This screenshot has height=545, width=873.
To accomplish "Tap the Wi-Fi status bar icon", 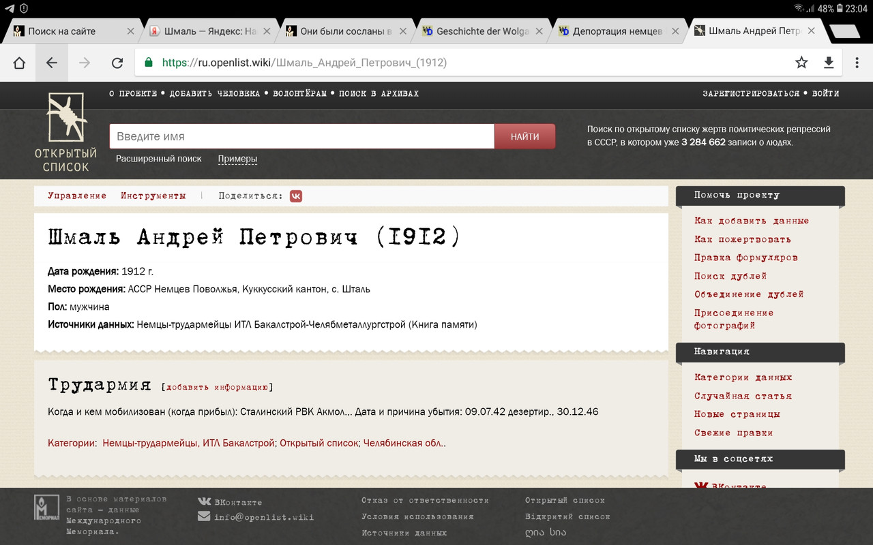I will point(799,9).
